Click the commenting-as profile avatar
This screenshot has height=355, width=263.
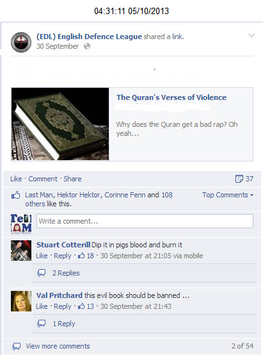(21, 224)
